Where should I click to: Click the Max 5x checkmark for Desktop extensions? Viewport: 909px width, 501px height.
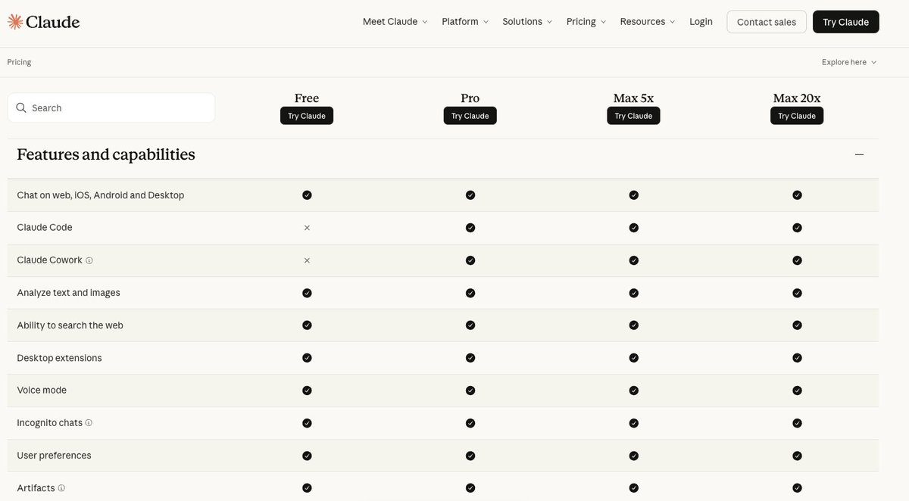634,358
